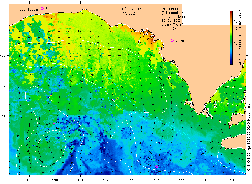
Task: Click the Argo float marker near 134E 36.6S
Action: pyautogui.click(x=157, y=166)
